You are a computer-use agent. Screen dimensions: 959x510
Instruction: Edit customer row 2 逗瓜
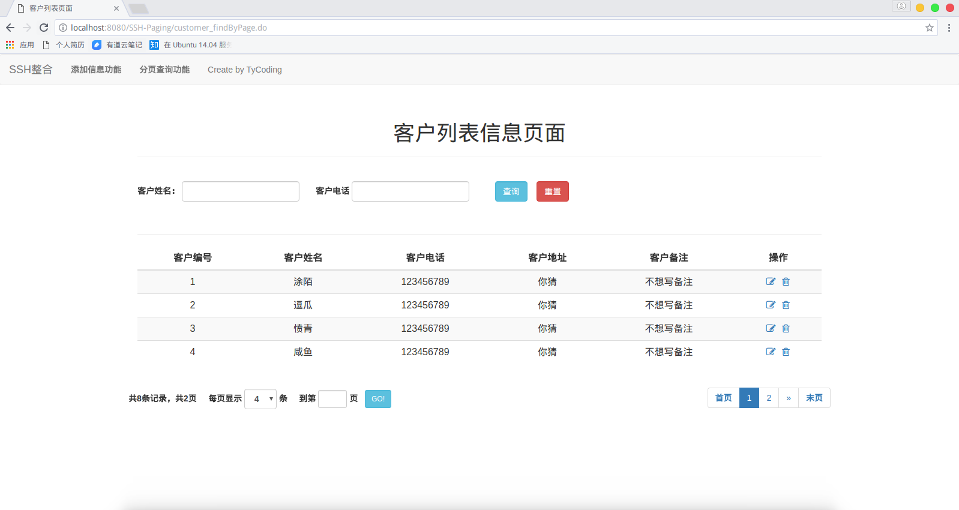point(771,305)
